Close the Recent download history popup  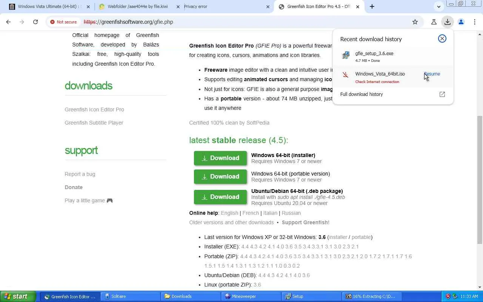tap(442, 39)
